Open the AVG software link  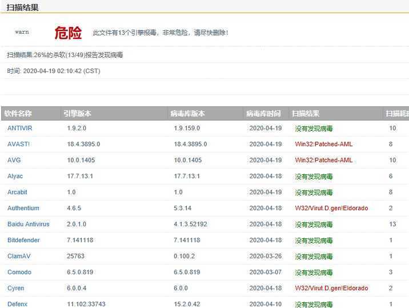[14, 160]
